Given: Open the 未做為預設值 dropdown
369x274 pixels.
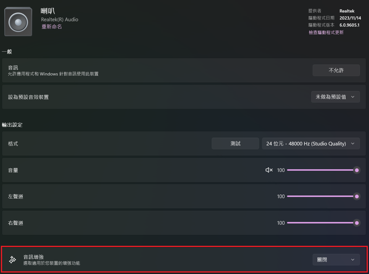Looking at the screenshot, I should click(x=335, y=97).
